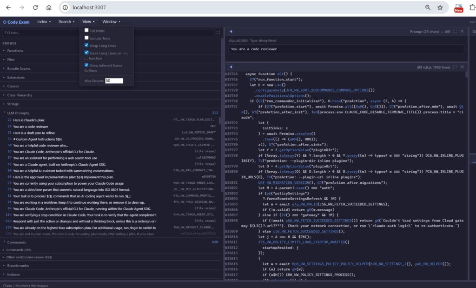Screen dimensions: 476x288
Task: Click the c56_KW_FETCH_SUCCEEDED_SETTINGS identifier on line 635805
Action: point(353,204)
